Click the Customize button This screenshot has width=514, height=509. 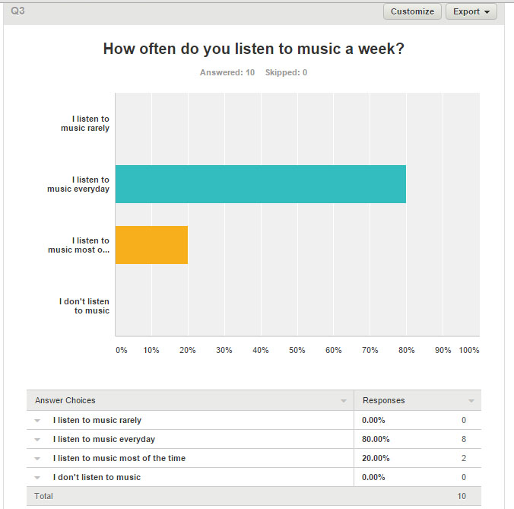(412, 11)
